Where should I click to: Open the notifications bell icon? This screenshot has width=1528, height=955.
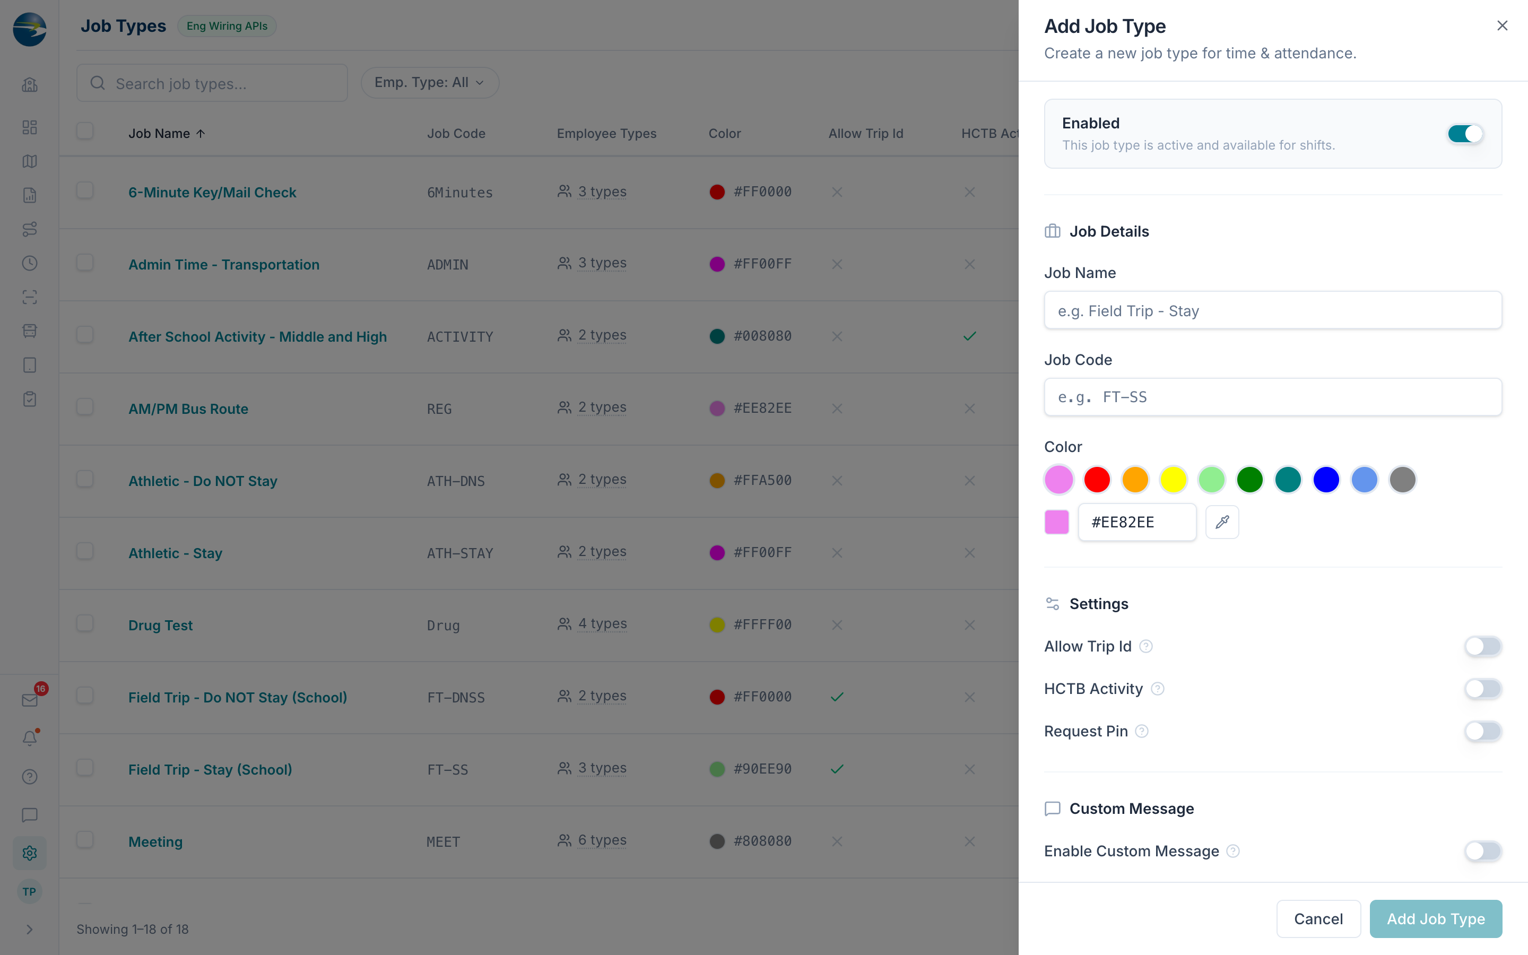30,737
